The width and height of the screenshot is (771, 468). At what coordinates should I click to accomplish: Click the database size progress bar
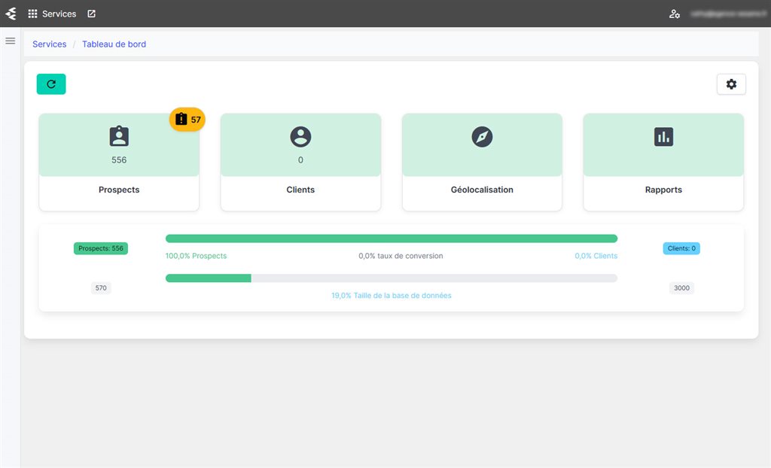coord(391,278)
